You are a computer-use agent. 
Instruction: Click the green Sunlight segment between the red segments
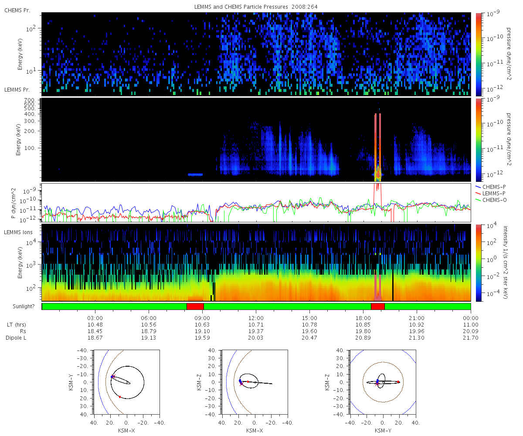pos(287,307)
